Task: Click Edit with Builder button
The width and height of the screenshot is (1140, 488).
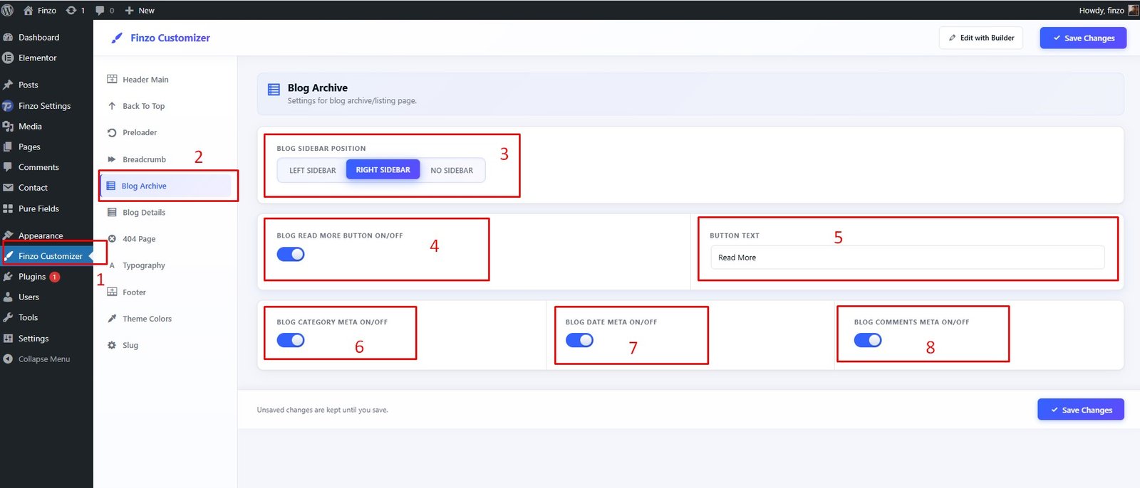Action: point(981,38)
